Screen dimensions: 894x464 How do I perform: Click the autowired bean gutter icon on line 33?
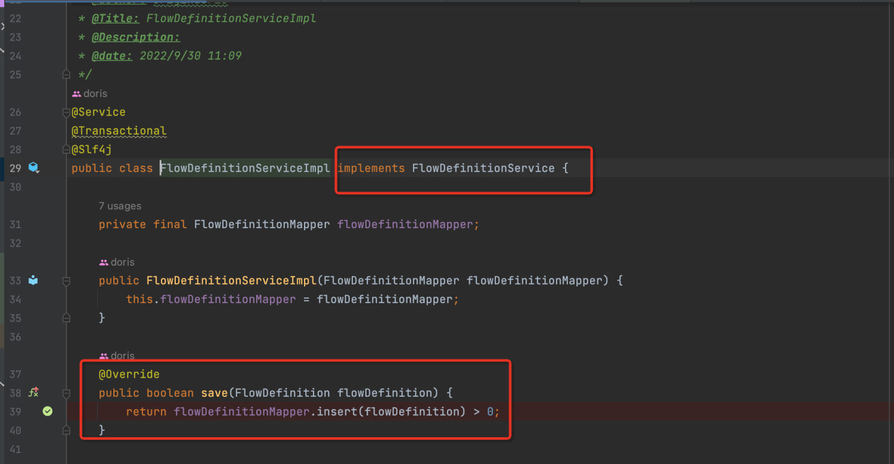[x=33, y=280]
